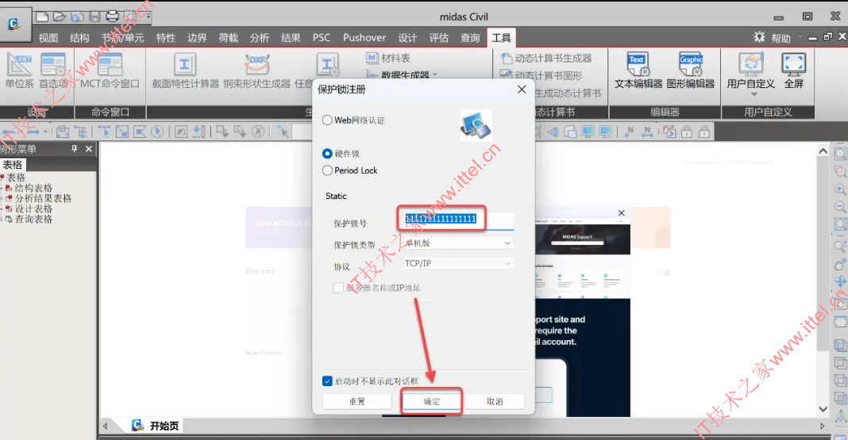
Task: Expand the 用户自定义 dropdown arrow
Action: (x=754, y=94)
